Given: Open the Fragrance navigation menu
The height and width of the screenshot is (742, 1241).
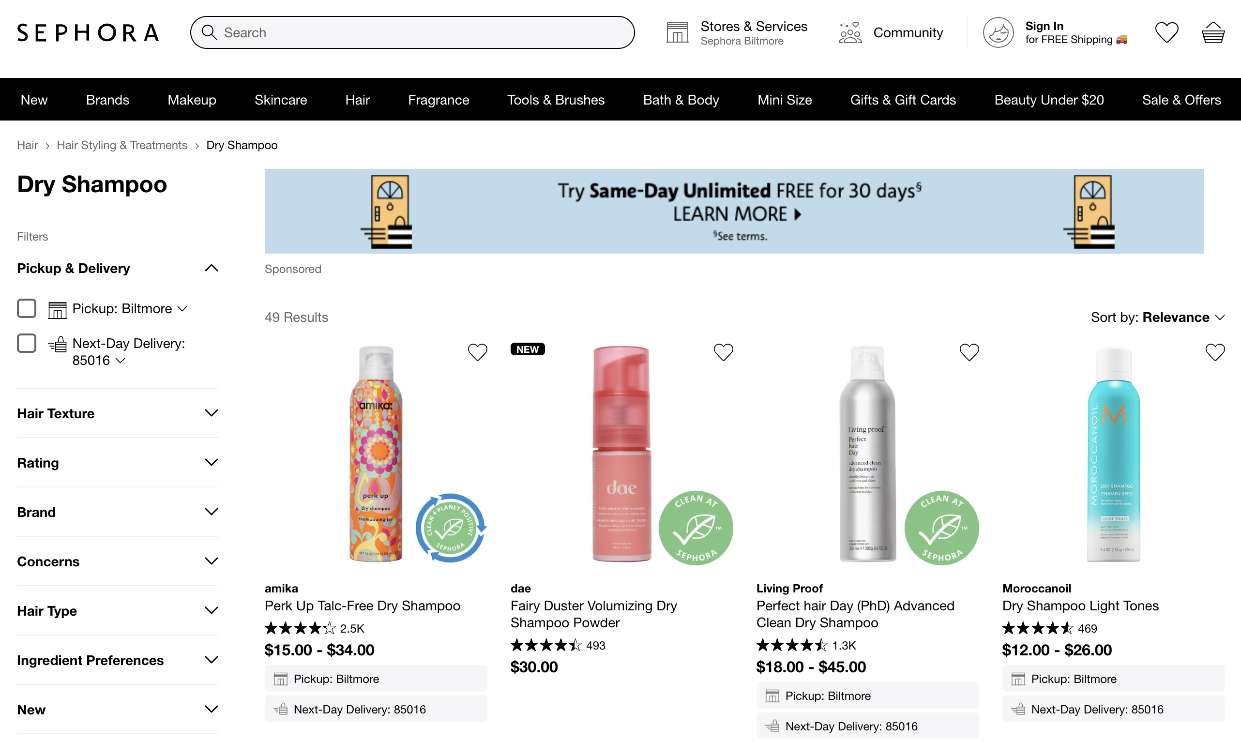Looking at the screenshot, I should 439,100.
